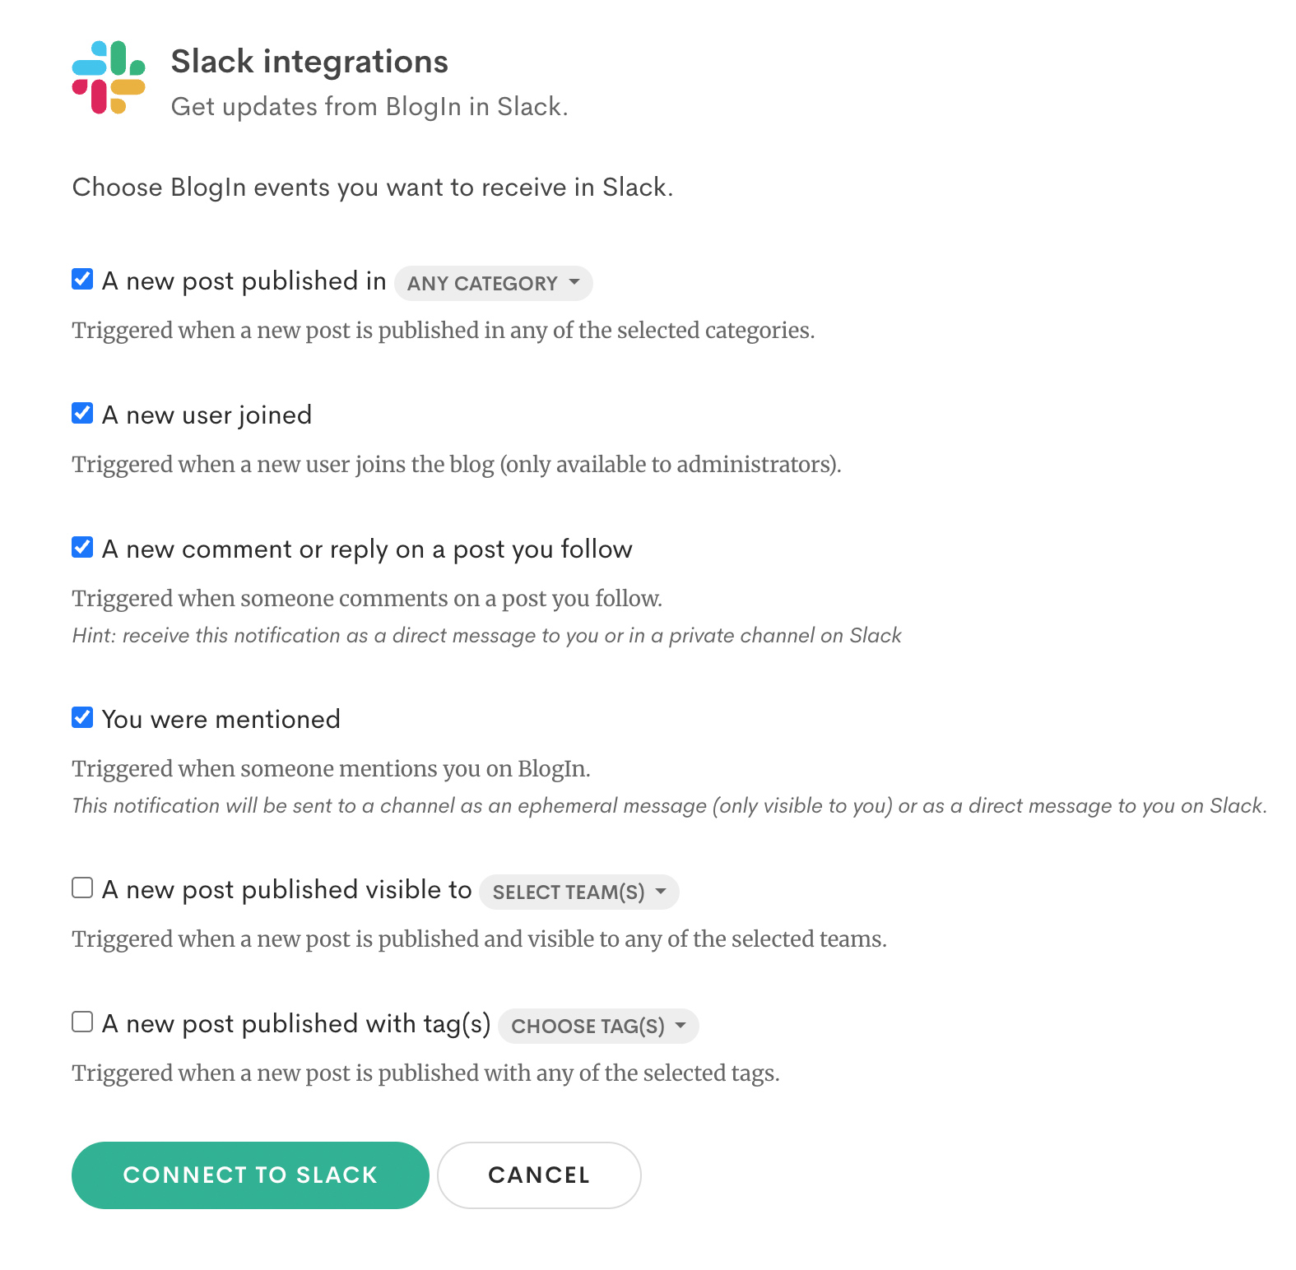1296x1270 pixels.
Task: Toggle the You were mentioned checkbox
Action: click(x=82, y=717)
